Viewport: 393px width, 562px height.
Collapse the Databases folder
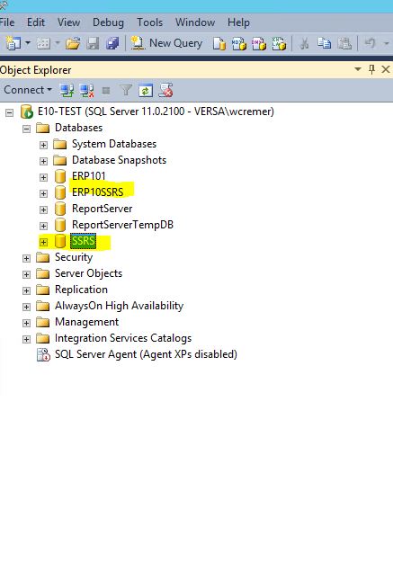click(x=26, y=129)
